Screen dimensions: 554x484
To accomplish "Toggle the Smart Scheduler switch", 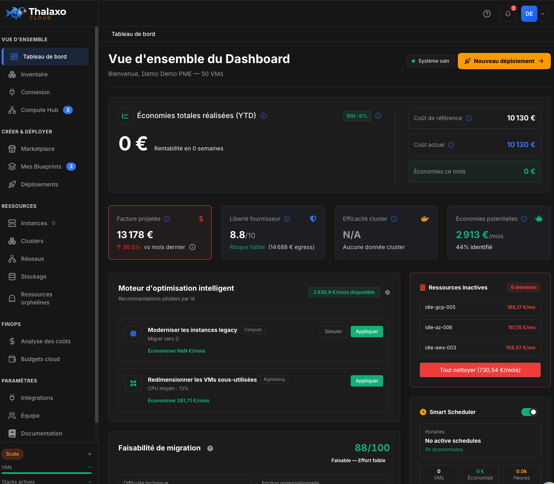I will click(x=529, y=412).
